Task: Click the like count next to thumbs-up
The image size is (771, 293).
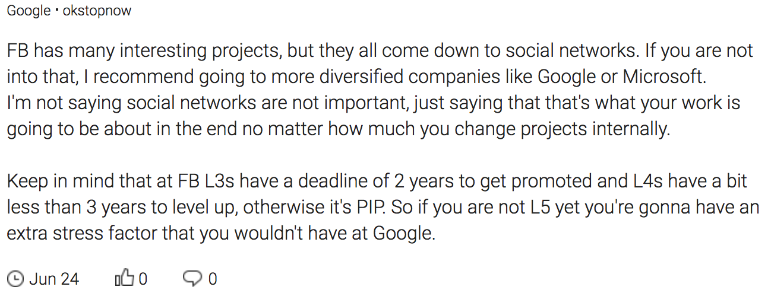Action: pos(143,278)
